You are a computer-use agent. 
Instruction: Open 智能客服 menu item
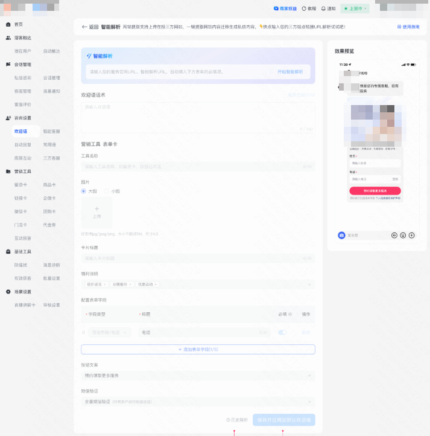(x=52, y=131)
